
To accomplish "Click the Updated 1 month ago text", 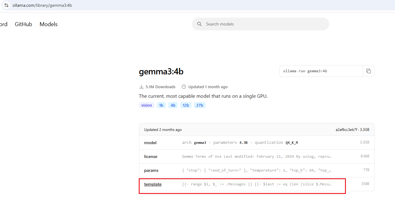I will point(208,87).
